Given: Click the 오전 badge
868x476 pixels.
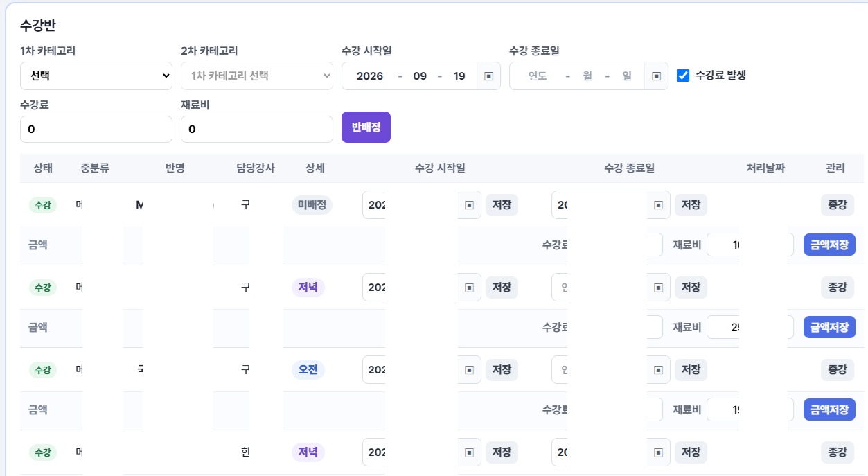Looking at the screenshot, I should coord(308,370).
